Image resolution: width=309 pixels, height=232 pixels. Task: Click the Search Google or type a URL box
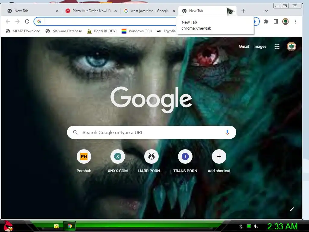151,132
